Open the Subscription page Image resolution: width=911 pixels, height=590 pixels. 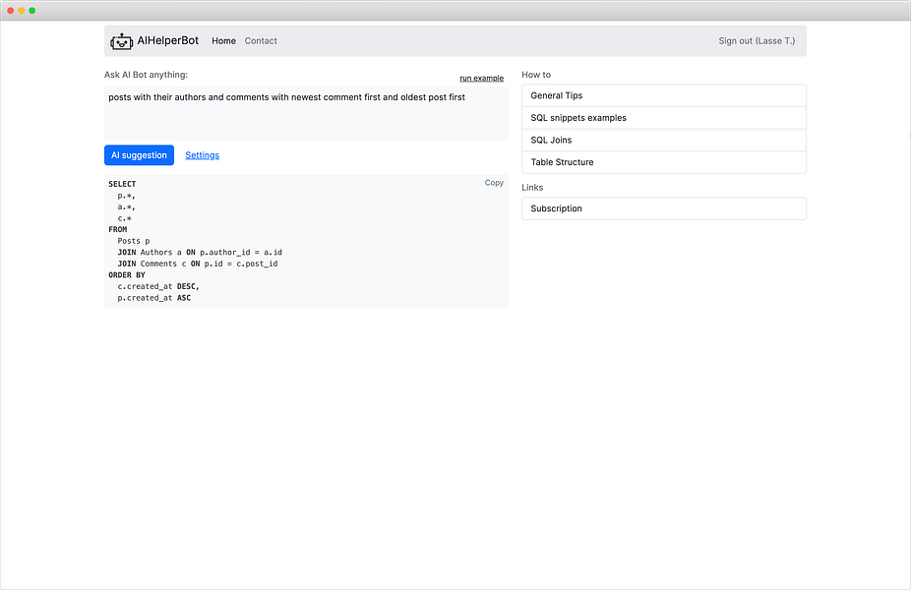(557, 208)
